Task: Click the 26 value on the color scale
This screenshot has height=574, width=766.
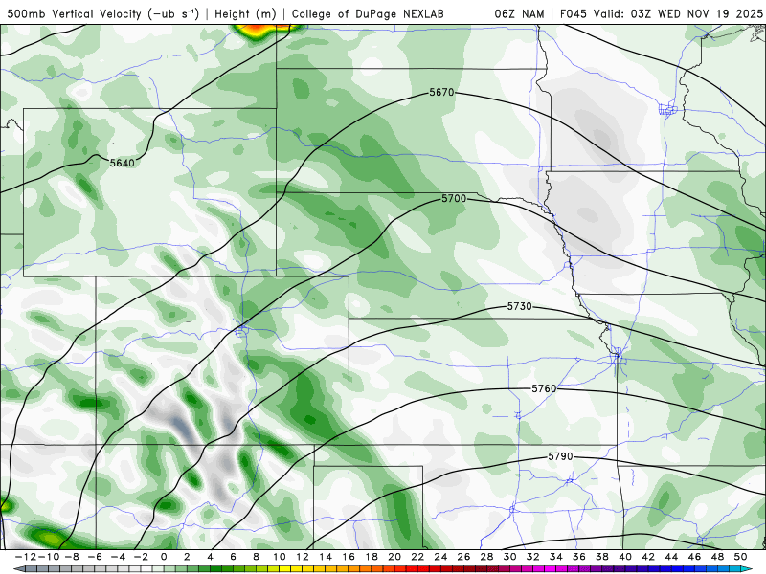Action: click(463, 557)
